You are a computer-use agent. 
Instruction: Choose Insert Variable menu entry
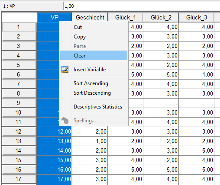[x=94, y=70]
